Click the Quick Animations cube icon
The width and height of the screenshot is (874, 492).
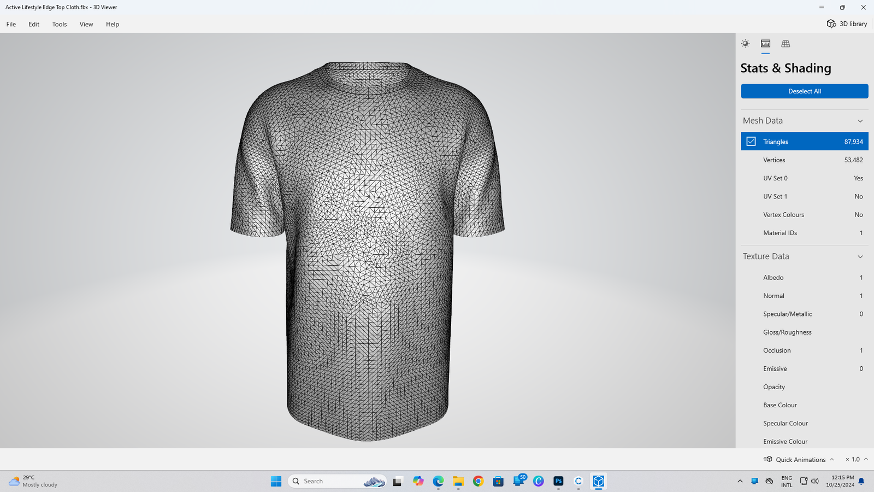coord(768,459)
